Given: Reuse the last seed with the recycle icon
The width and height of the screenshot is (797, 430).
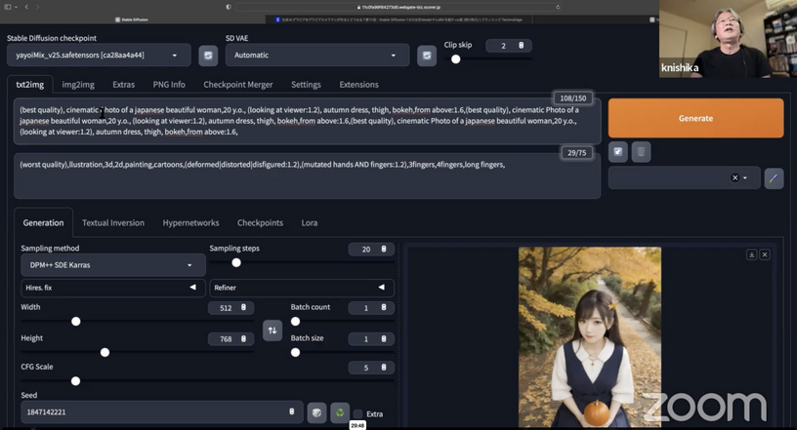Looking at the screenshot, I should pos(340,412).
